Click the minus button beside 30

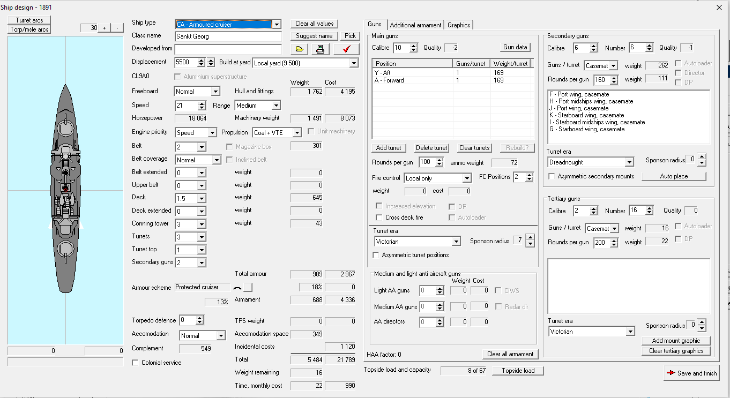pyautogui.click(x=117, y=28)
